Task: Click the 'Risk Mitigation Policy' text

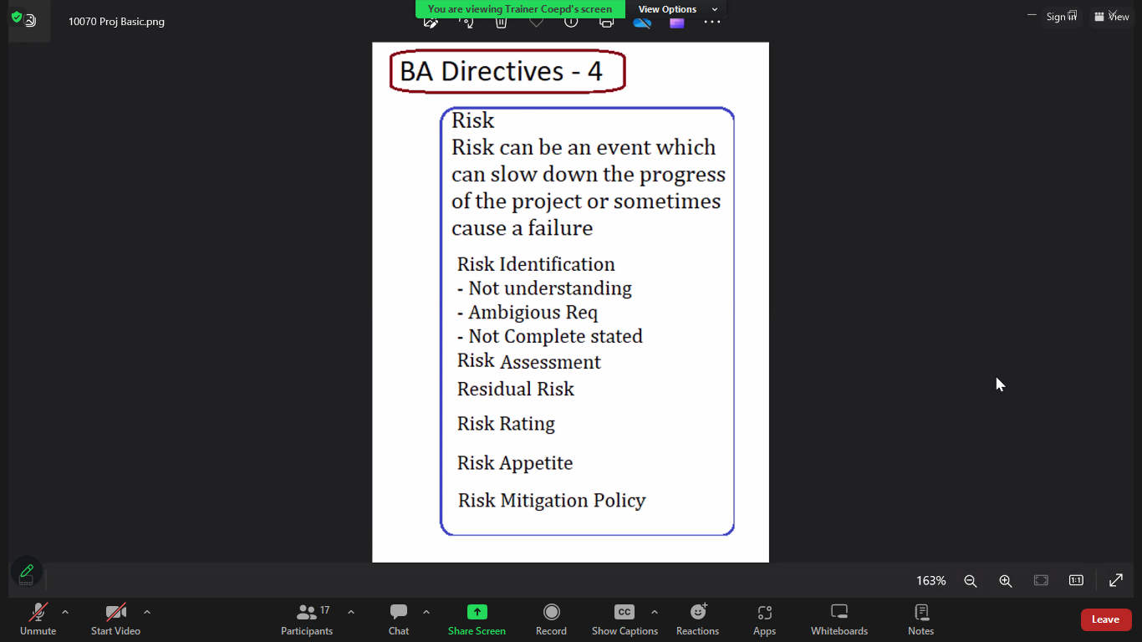Action: coord(552,500)
